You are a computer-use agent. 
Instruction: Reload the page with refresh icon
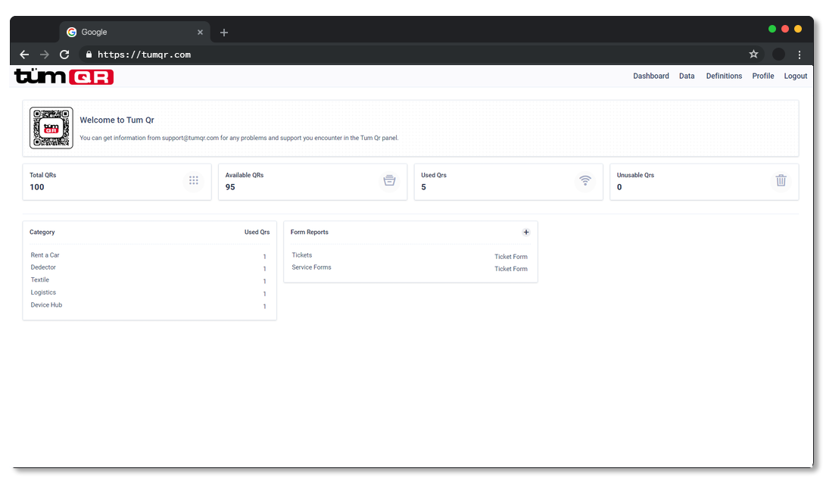point(64,55)
